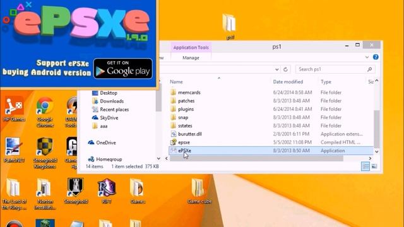
Task: Refresh the ps1 folder view
Action: pyautogui.click(x=285, y=69)
